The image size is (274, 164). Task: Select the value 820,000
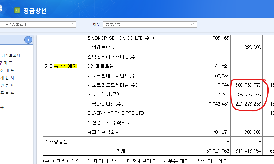tap(253, 47)
